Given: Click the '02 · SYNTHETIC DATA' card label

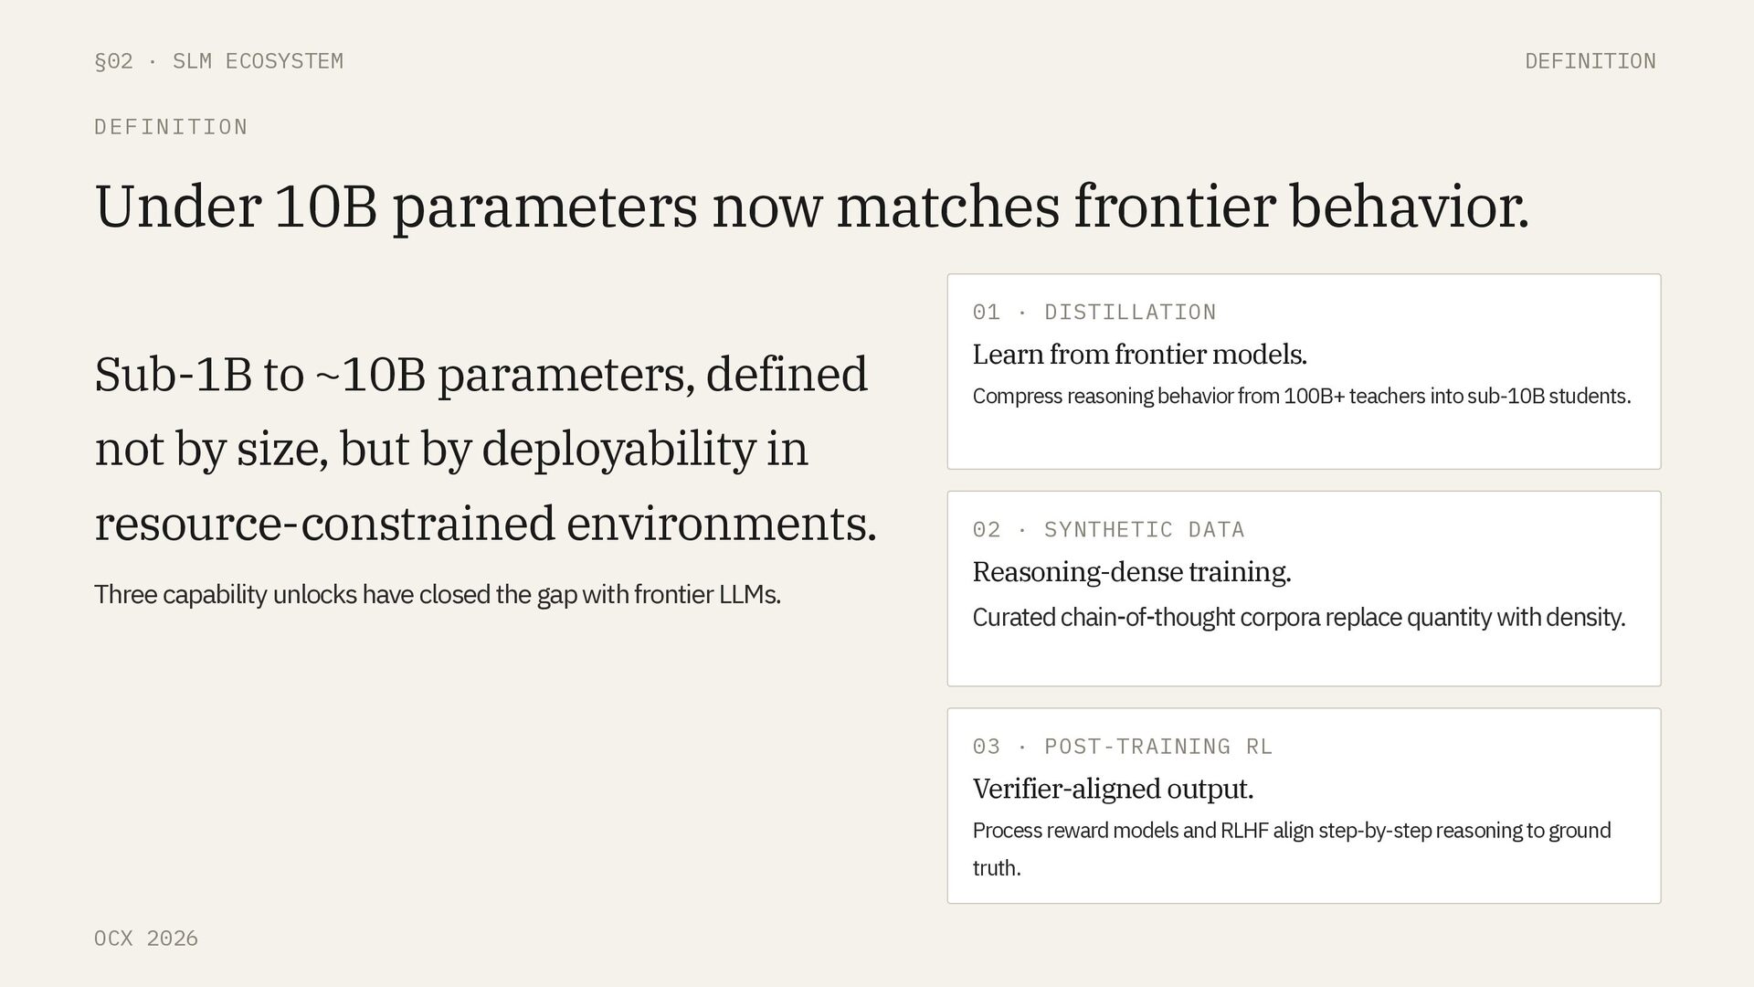Looking at the screenshot, I should click(x=1108, y=530).
